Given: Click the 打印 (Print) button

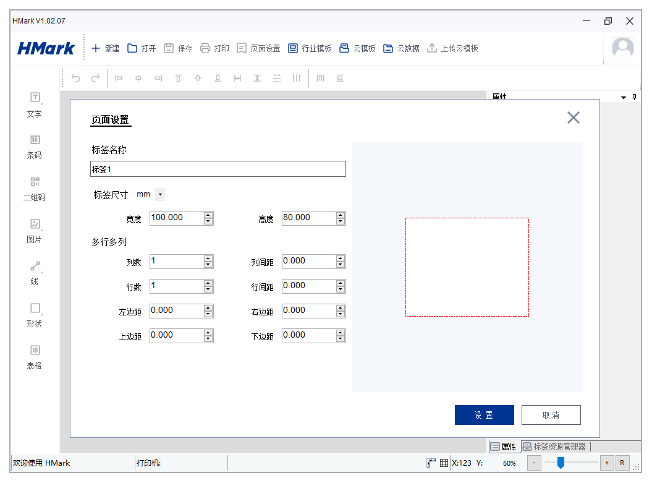Looking at the screenshot, I should [214, 48].
